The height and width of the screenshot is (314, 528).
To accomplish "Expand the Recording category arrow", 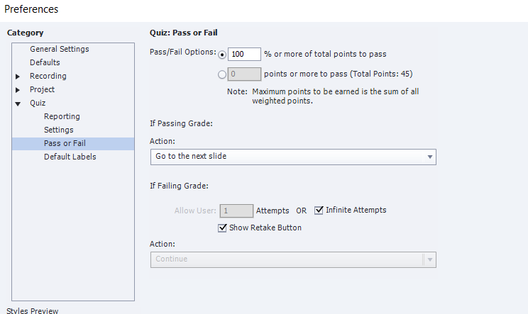I will (x=18, y=77).
